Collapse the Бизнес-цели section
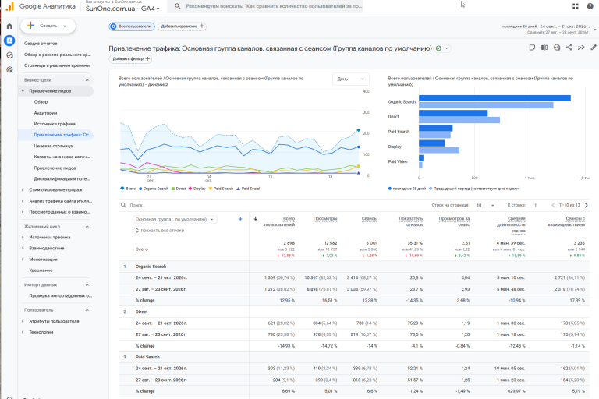Image resolution: width=599 pixels, height=399 pixels. [87, 80]
